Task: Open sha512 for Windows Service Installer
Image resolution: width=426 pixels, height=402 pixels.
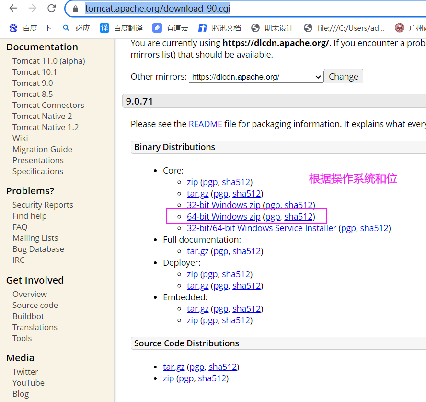Action: click(374, 228)
